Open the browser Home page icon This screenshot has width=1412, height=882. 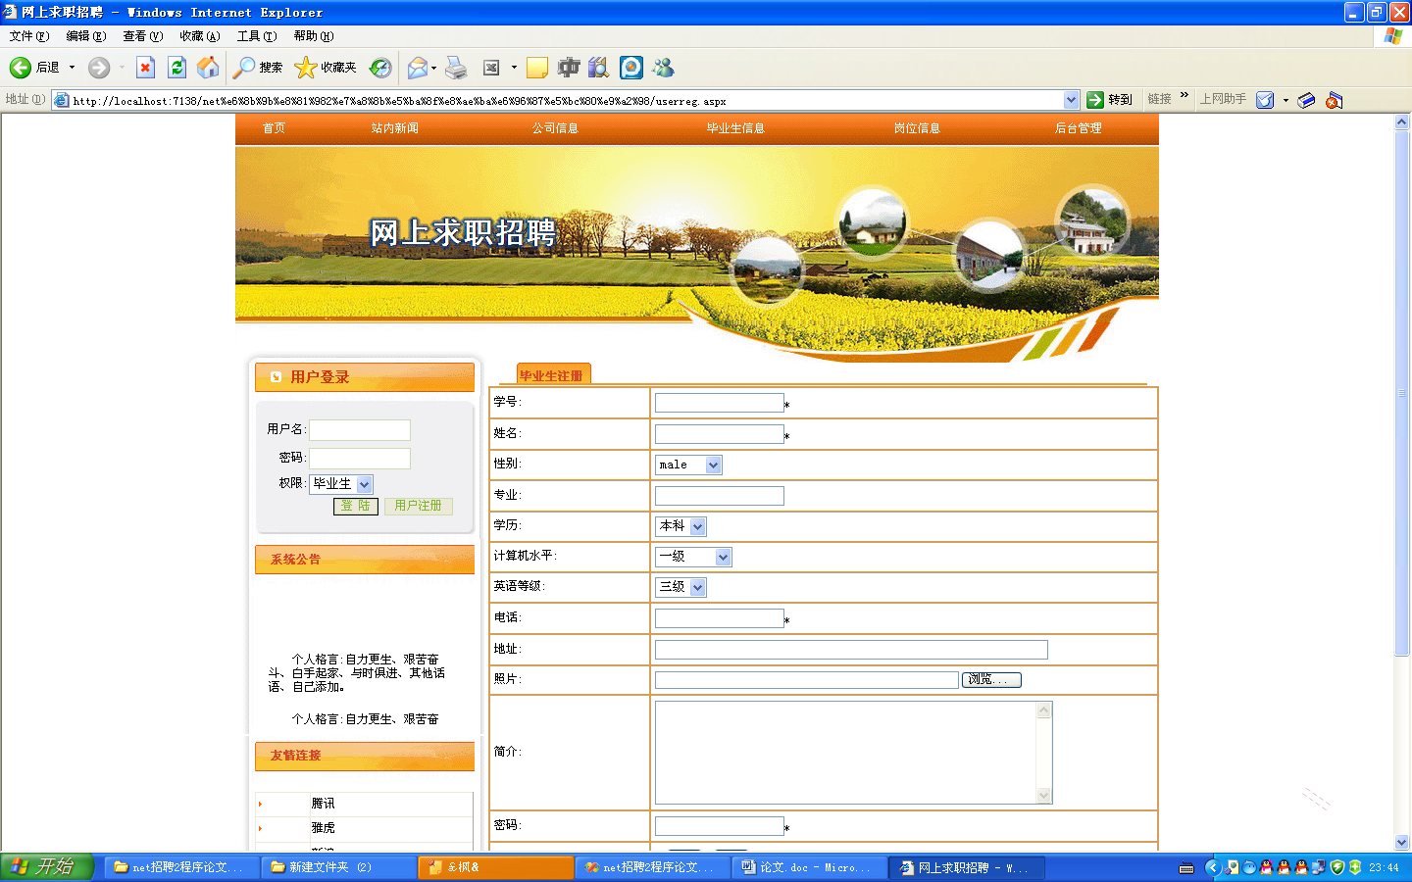pos(207,67)
